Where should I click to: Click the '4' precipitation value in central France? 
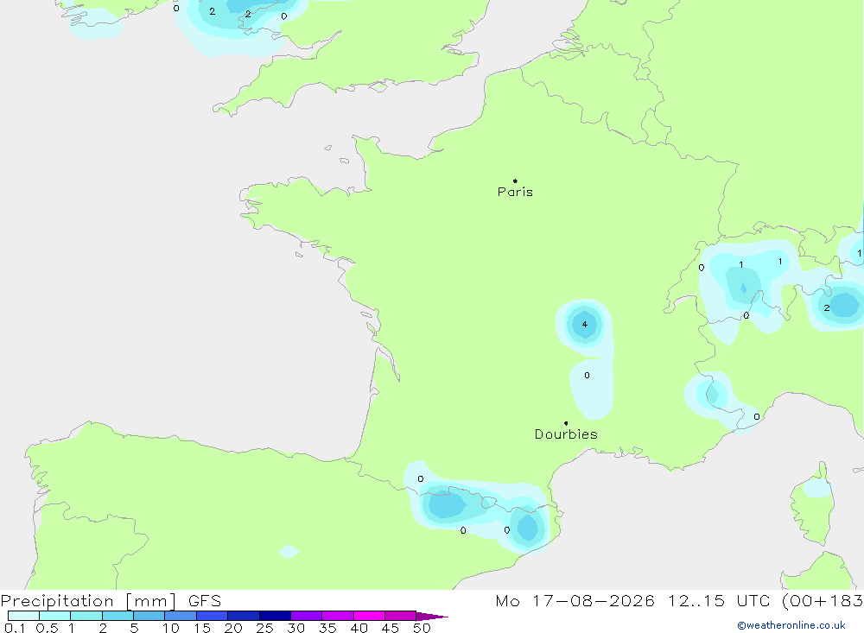pos(585,325)
